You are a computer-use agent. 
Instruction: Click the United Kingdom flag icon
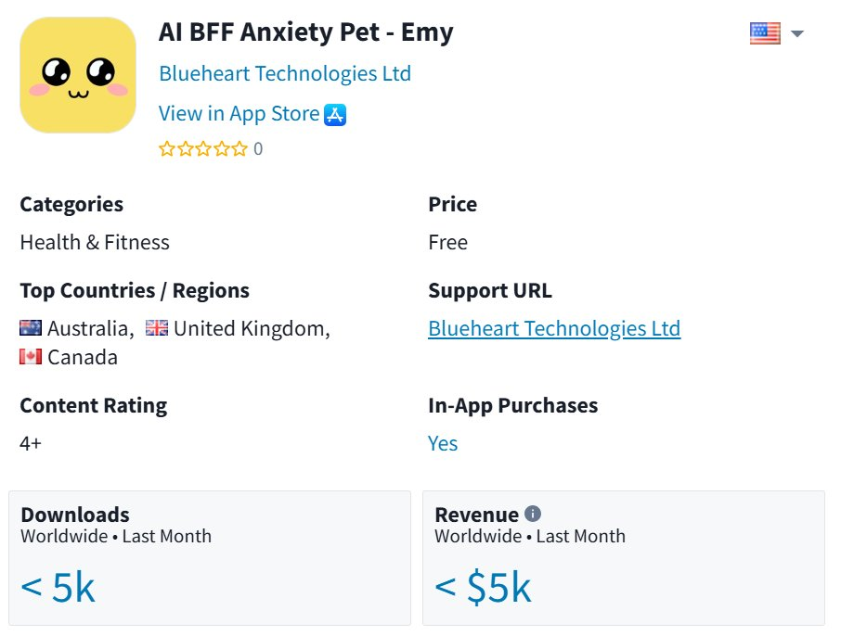pyautogui.click(x=157, y=328)
